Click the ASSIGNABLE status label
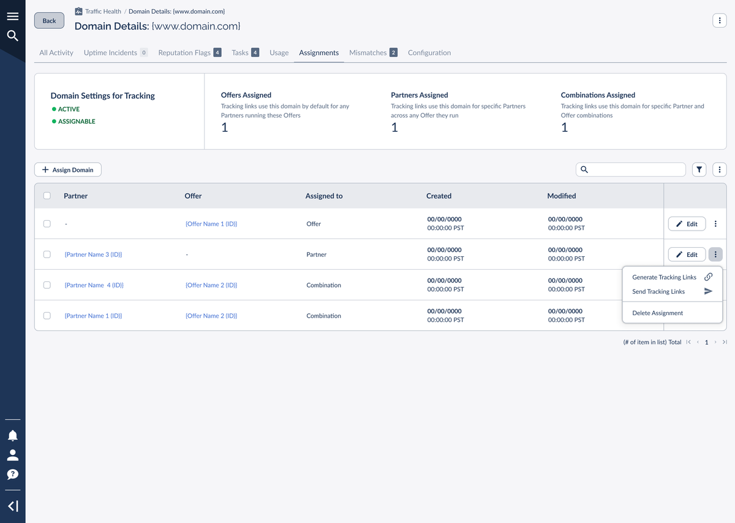This screenshot has height=523, width=735. click(77, 121)
